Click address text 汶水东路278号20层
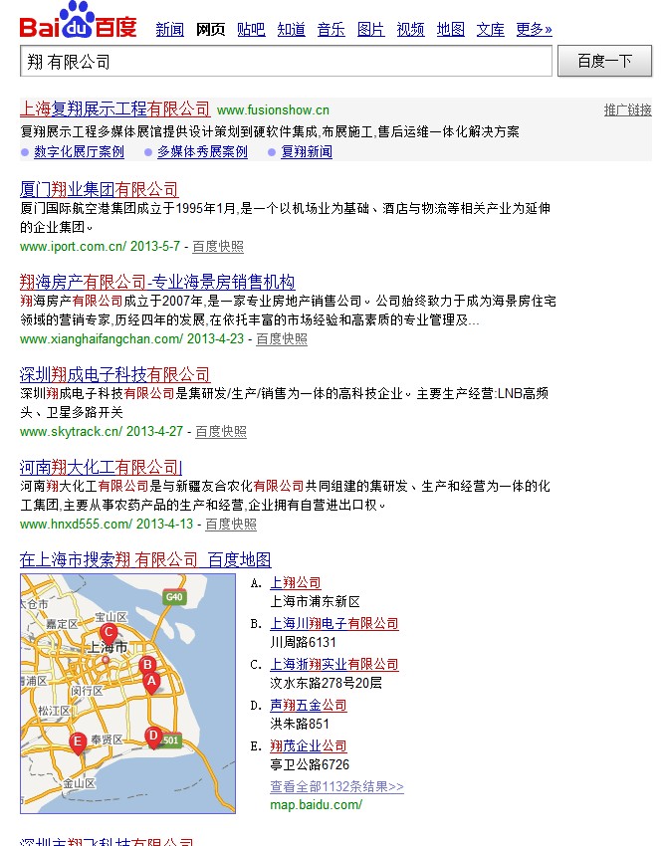This screenshot has height=846, width=664. coord(327,683)
